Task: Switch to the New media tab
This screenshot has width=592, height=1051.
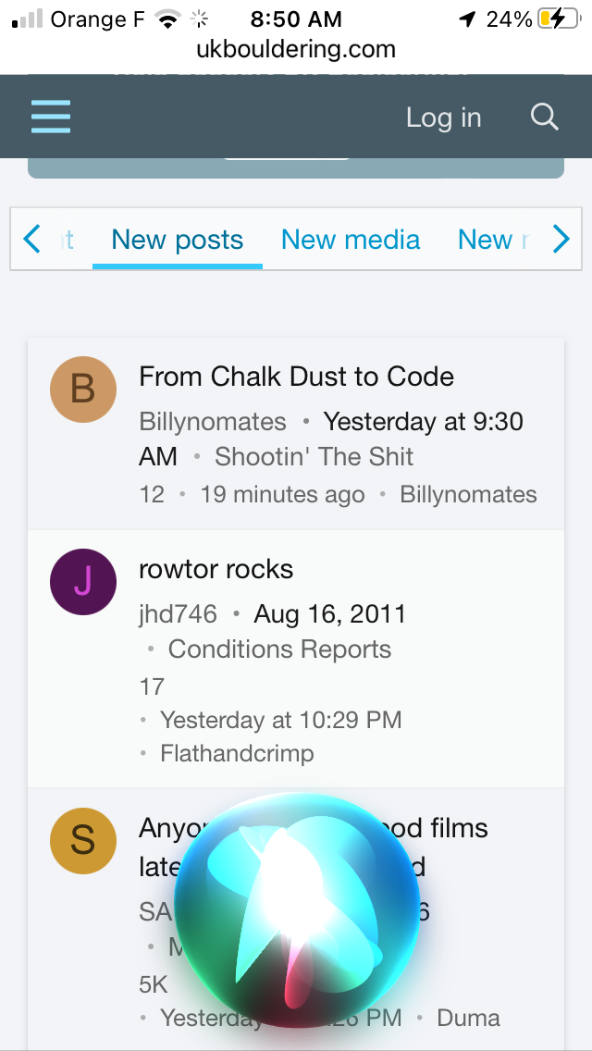Action: [351, 241]
